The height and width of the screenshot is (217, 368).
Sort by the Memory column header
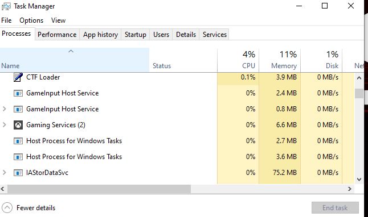click(x=280, y=60)
